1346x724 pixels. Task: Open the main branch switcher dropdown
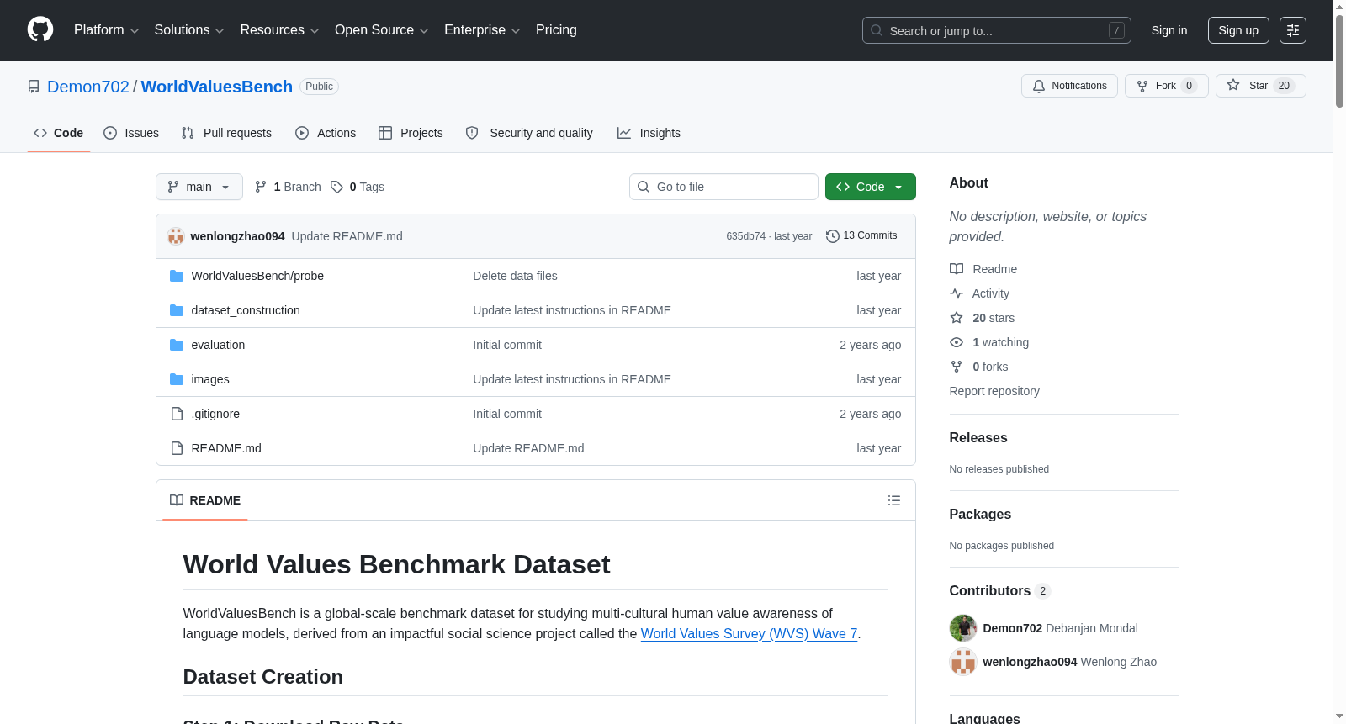pos(199,187)
